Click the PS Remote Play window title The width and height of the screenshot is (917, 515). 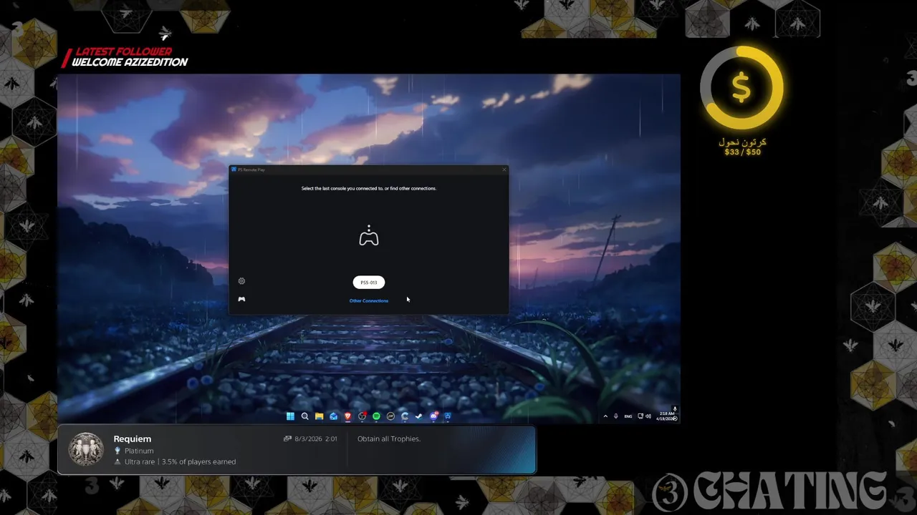tap(251, 170)
